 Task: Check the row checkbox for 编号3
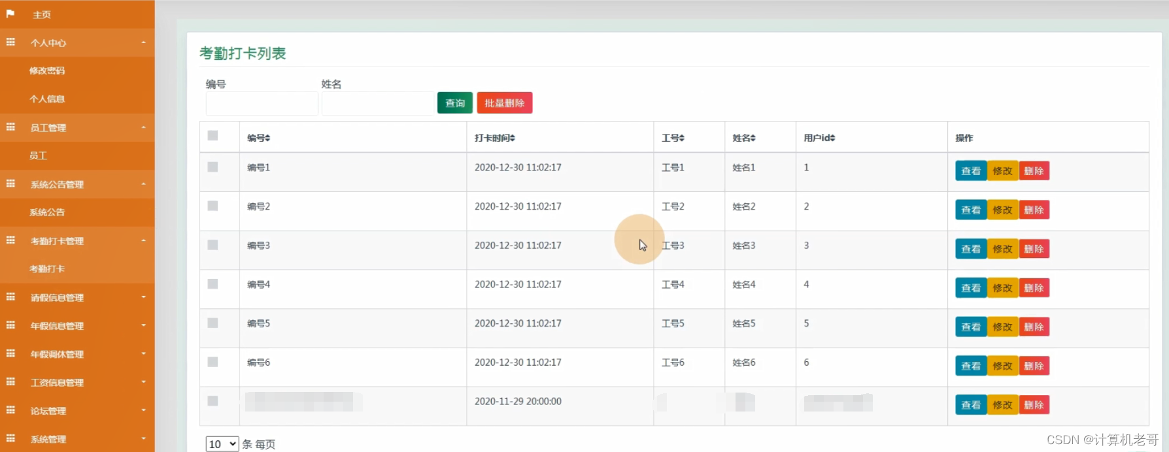tap(212, 244)
